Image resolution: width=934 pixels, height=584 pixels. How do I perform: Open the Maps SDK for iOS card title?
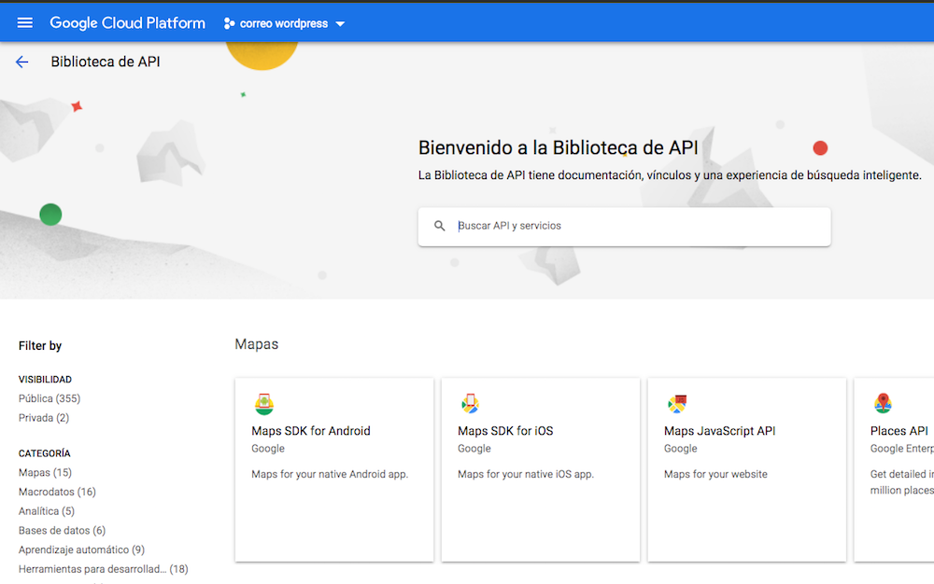click(x=505, y=431)
